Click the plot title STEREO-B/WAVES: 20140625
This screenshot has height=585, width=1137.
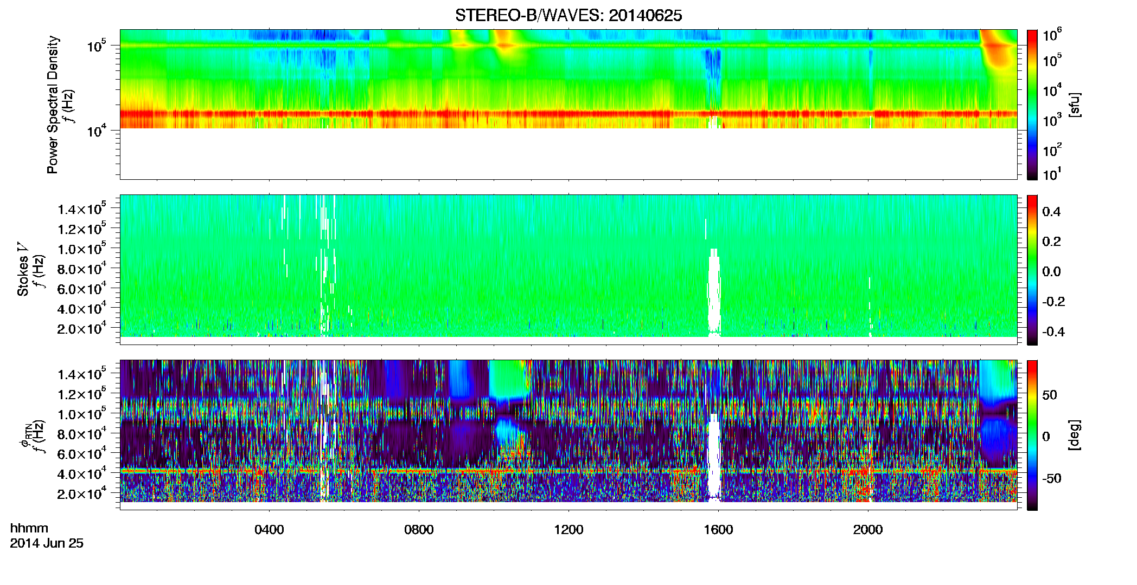(x=568, y=15)
